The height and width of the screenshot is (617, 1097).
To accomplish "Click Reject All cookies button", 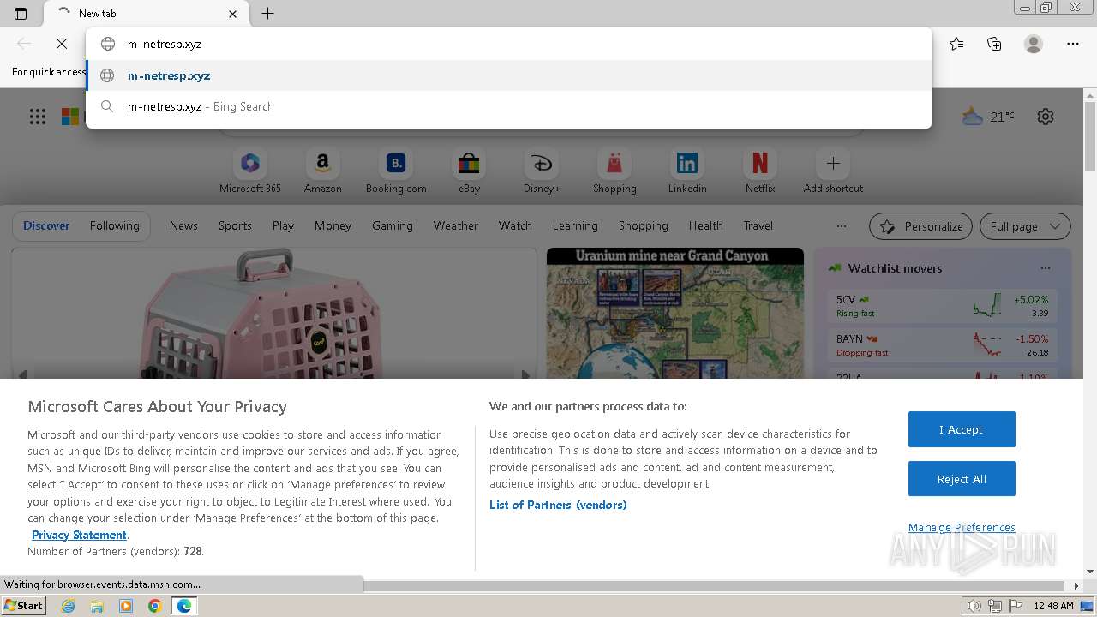I will tap(962, 479).
